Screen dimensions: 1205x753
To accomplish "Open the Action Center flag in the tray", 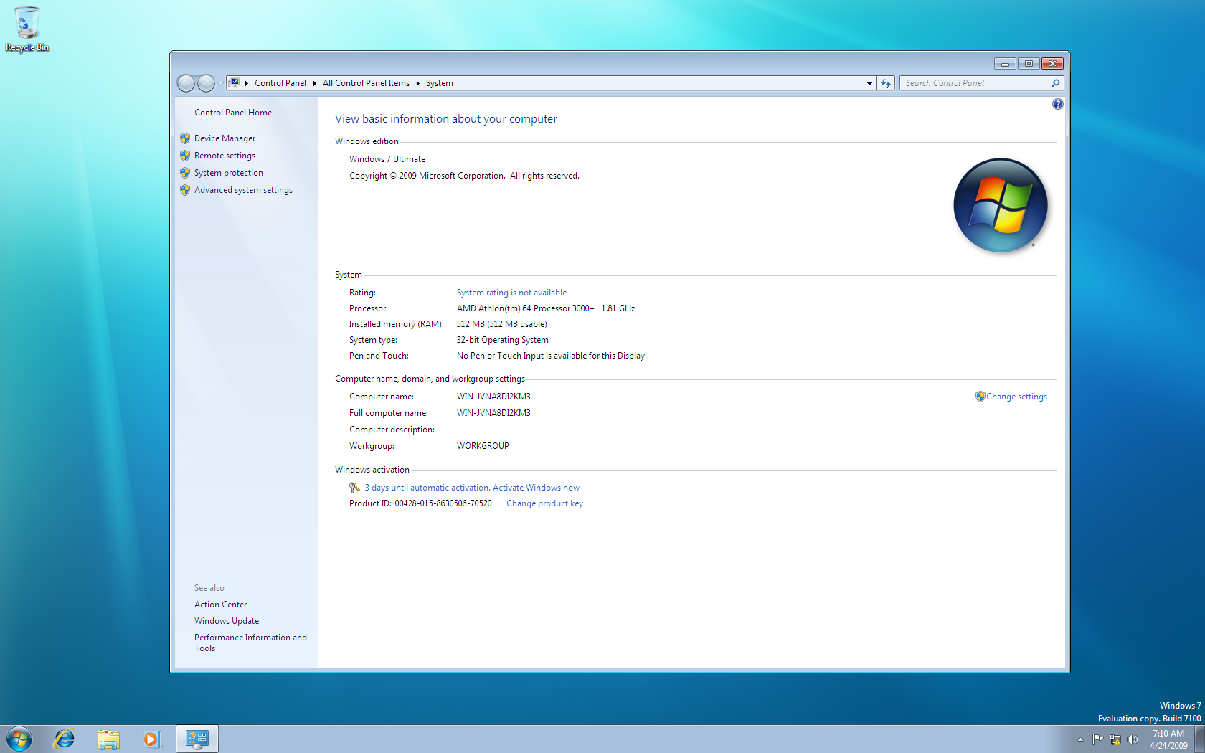I will [x=1097, y=739].
